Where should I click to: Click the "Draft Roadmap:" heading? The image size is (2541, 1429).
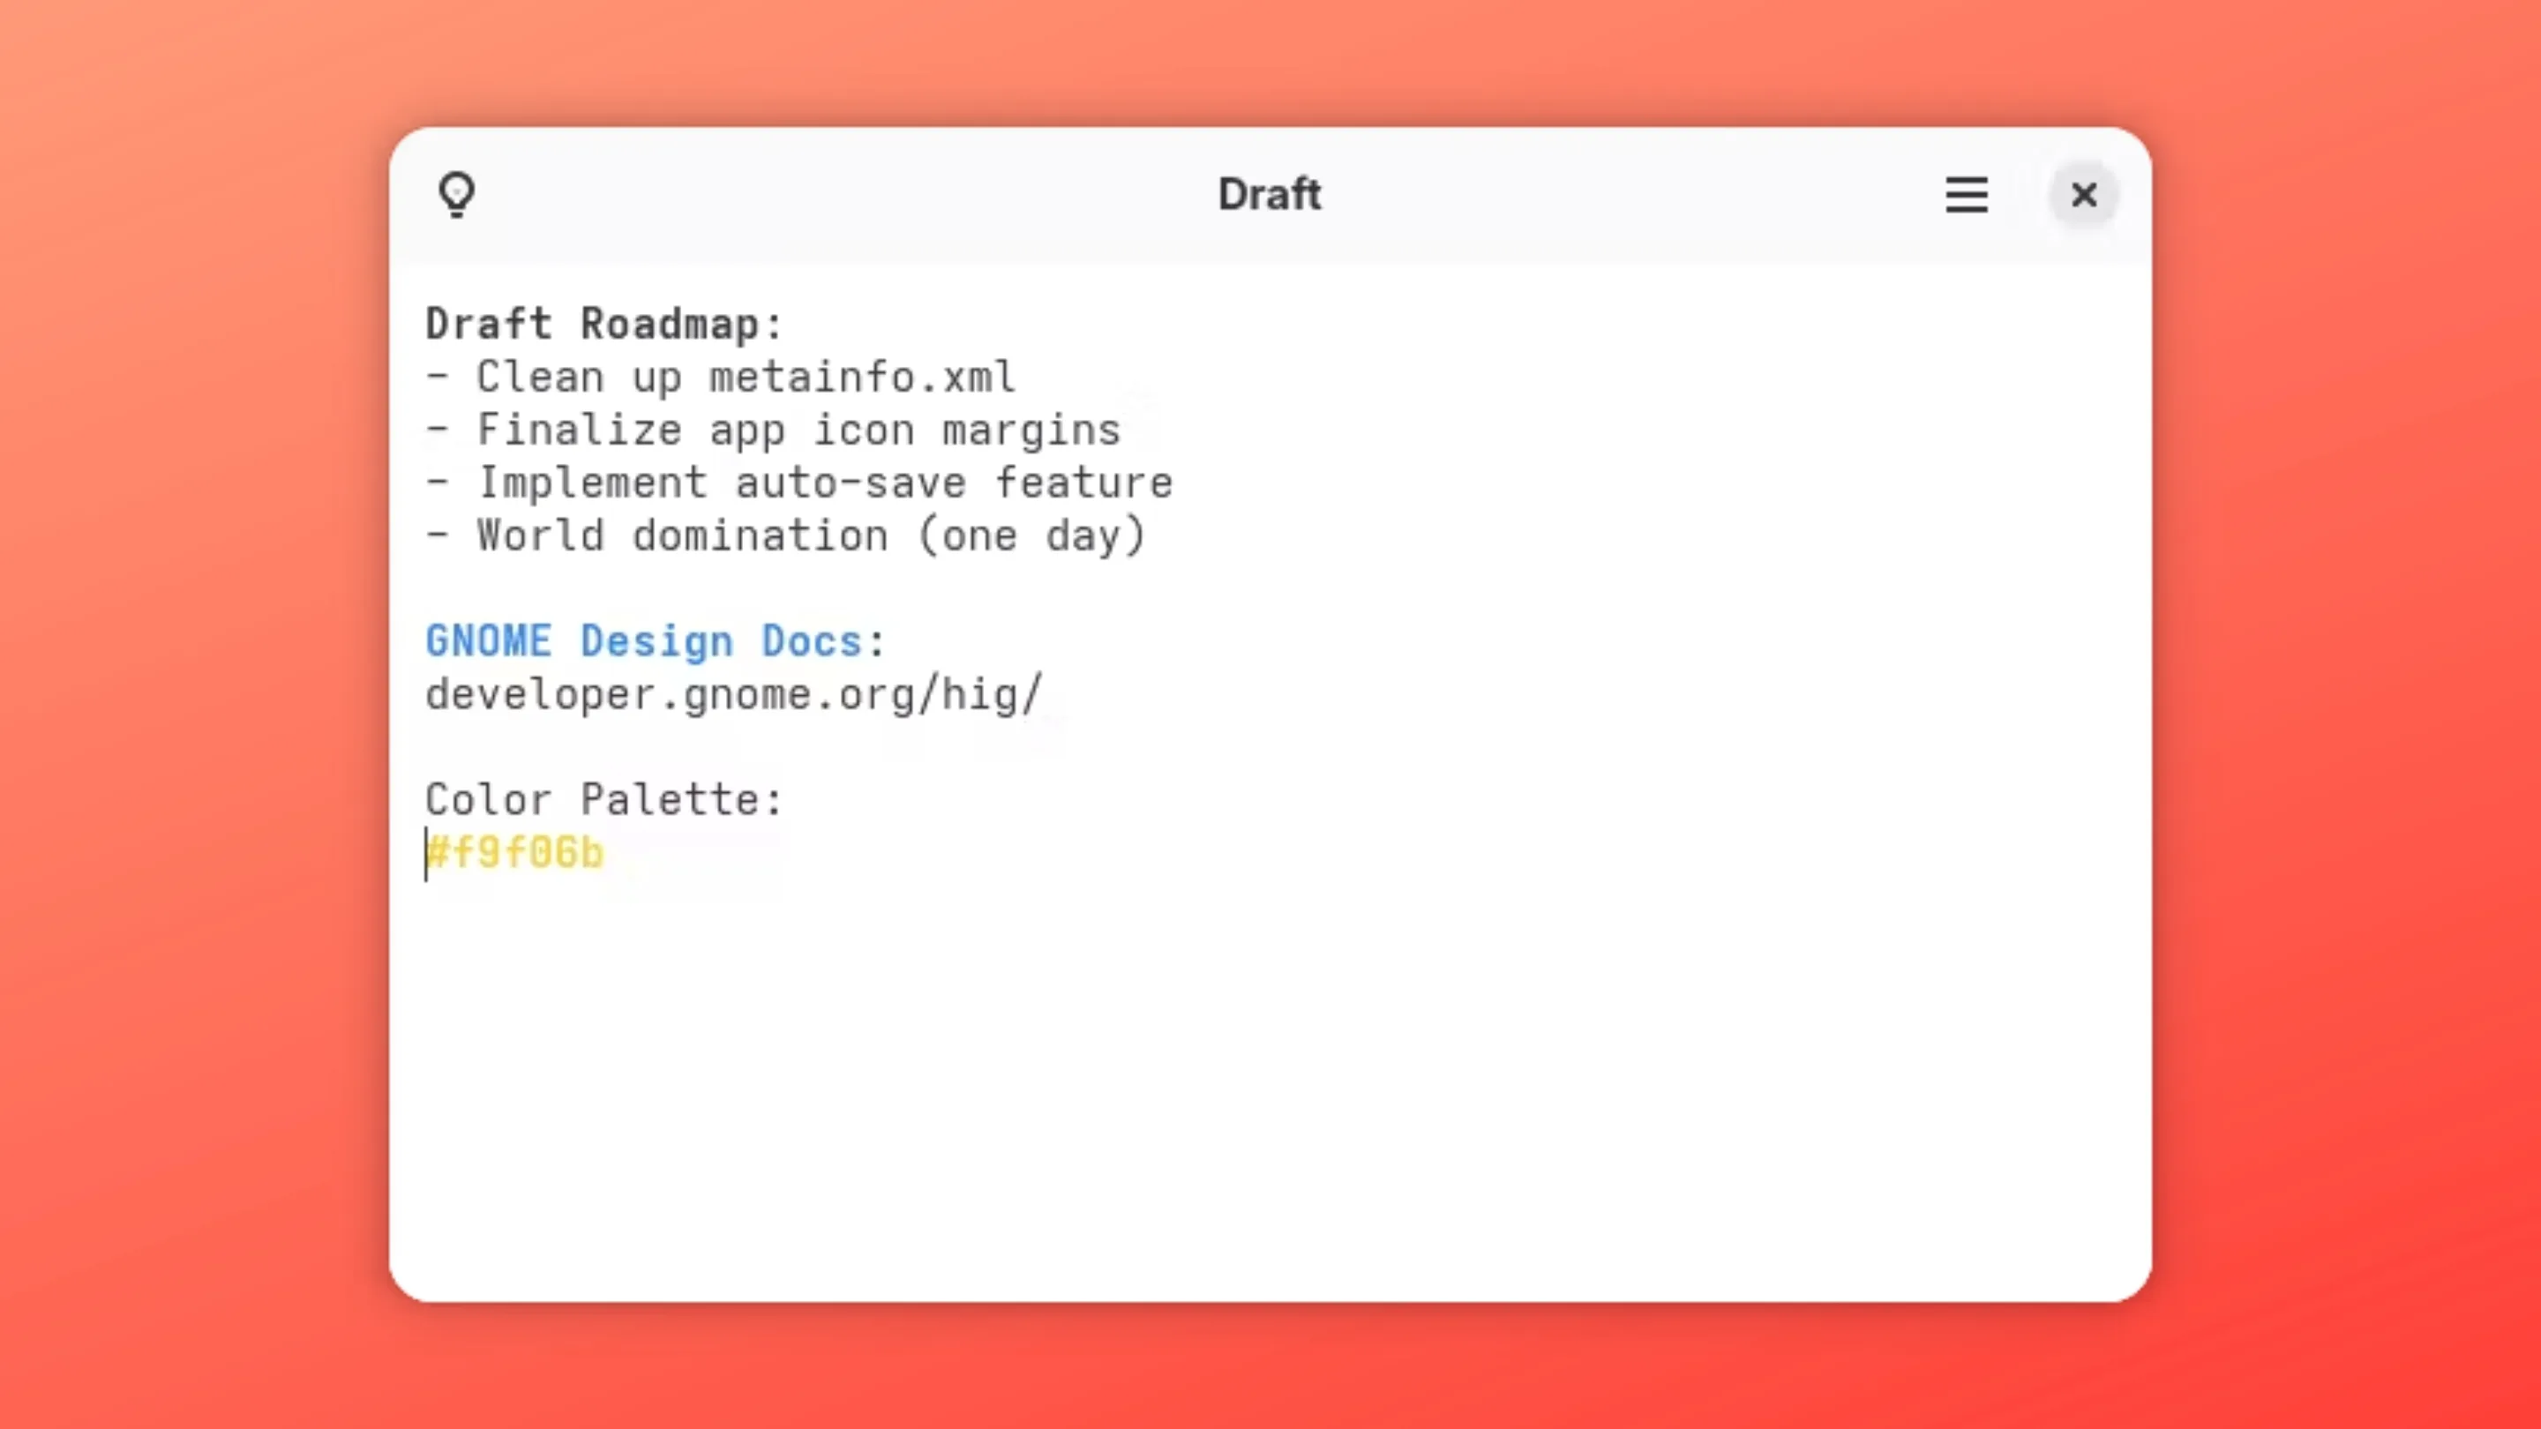603,324
